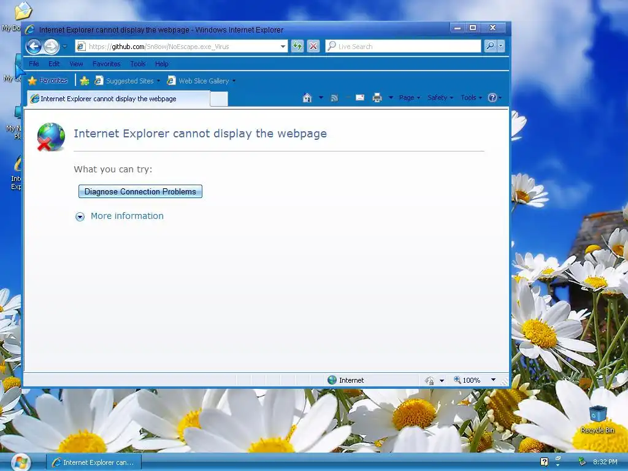This screenshot has height=471, width=628.
Task: Click the Forward navigation arrow button
Action: 52,47
